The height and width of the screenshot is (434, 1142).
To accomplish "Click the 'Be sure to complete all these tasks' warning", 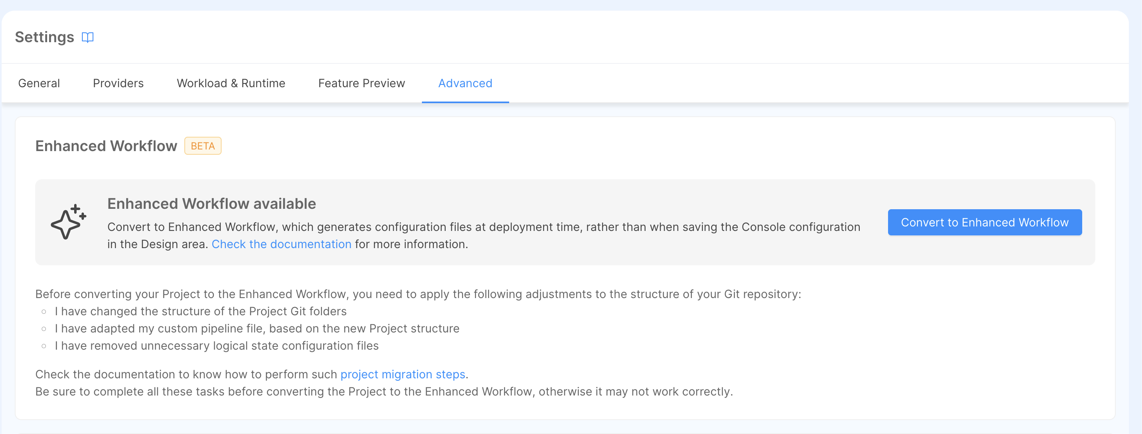I will 384,392.
